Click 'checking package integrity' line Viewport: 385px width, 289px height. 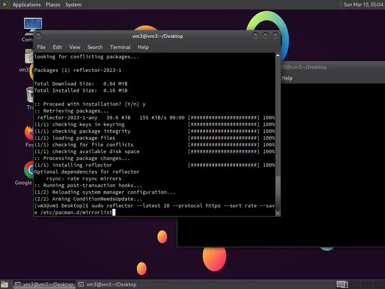coord(155,131)
